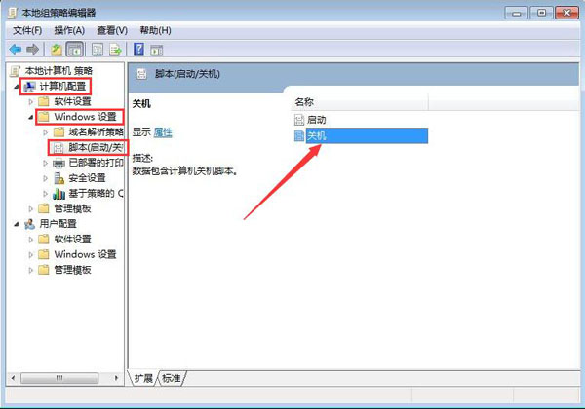Collapse the 计算机配置 tree node
The height and width of the screenshot is (409, 585).
(16, 87)
